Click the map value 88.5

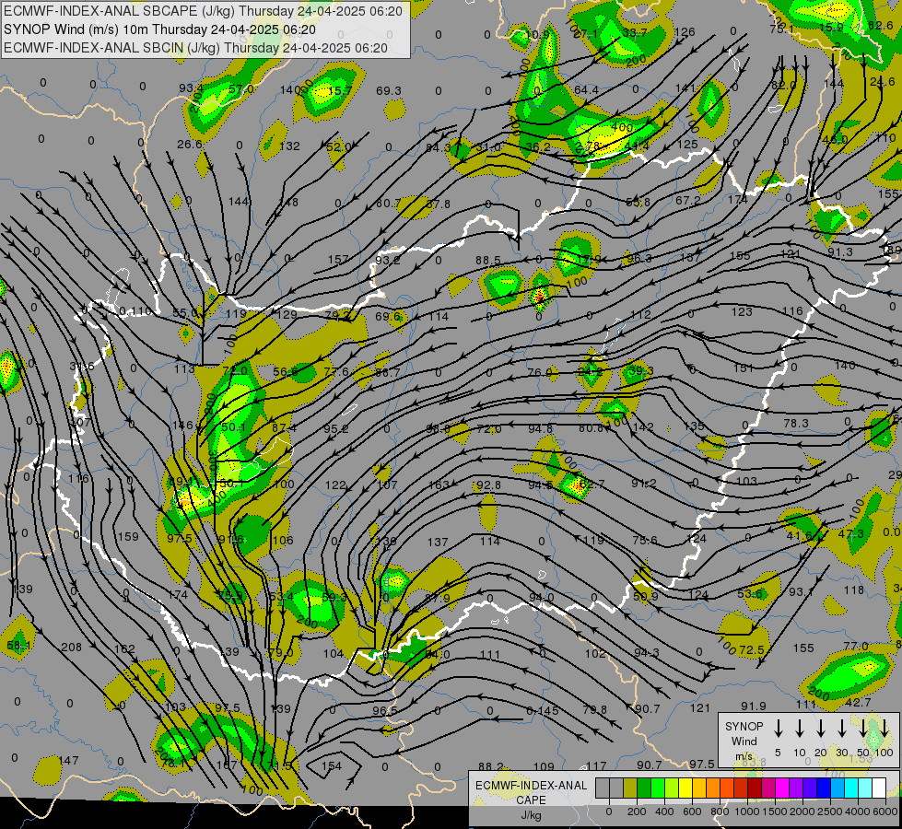click(488, 261)
